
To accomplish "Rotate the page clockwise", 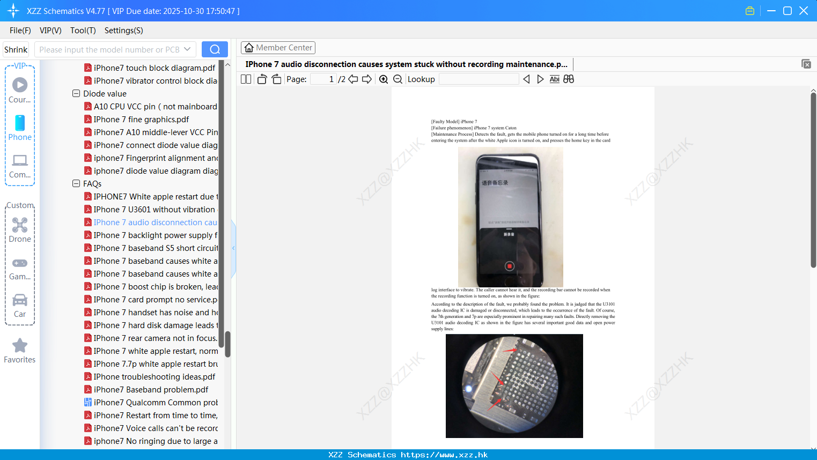I will pyautogui.click(x=276, y=79).
